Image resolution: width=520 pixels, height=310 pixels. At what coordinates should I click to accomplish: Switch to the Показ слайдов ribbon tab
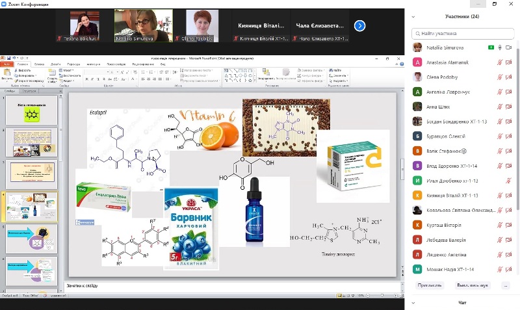pos(116,64)
